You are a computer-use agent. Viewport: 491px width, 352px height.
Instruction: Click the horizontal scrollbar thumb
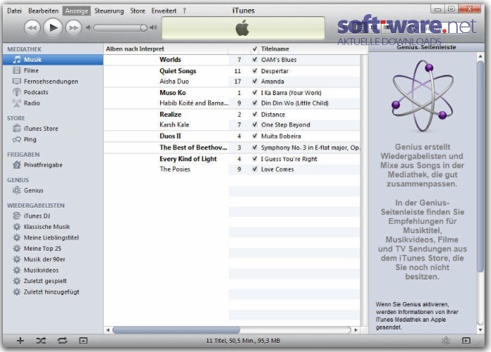[176, 329]
